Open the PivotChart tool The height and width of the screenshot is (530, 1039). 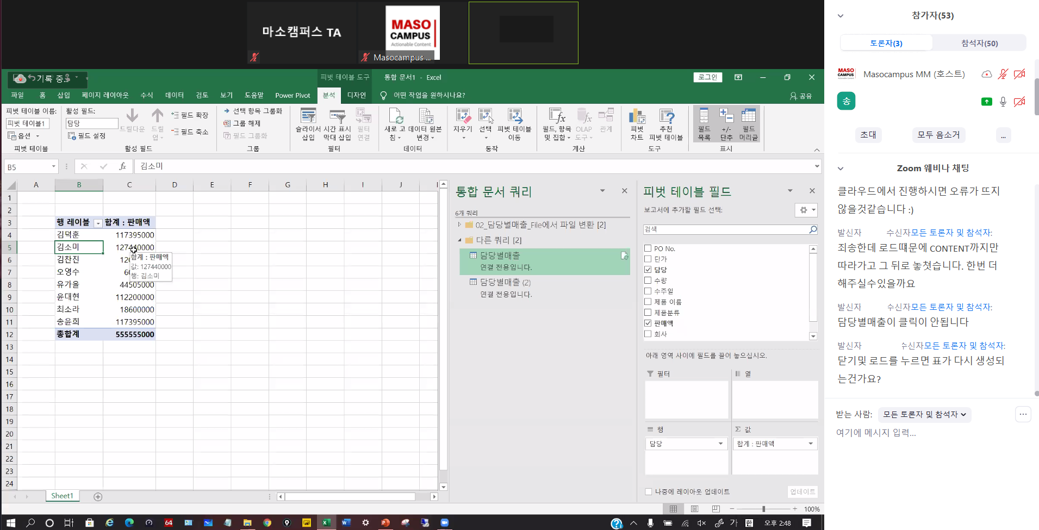(x=637, y=117)
